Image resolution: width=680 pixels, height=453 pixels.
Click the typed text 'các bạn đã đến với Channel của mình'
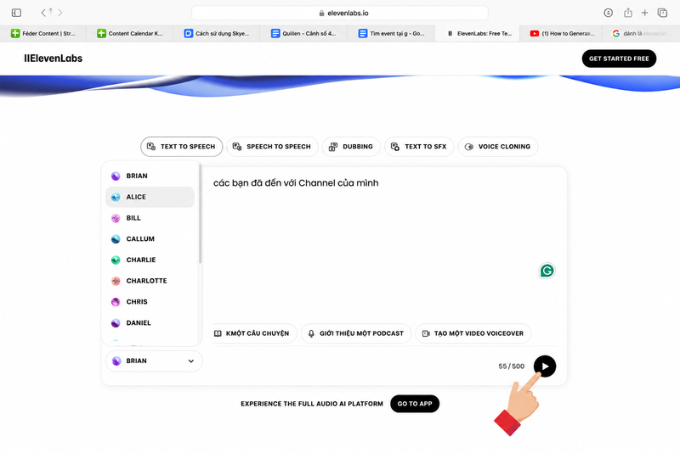pos(296,183)
